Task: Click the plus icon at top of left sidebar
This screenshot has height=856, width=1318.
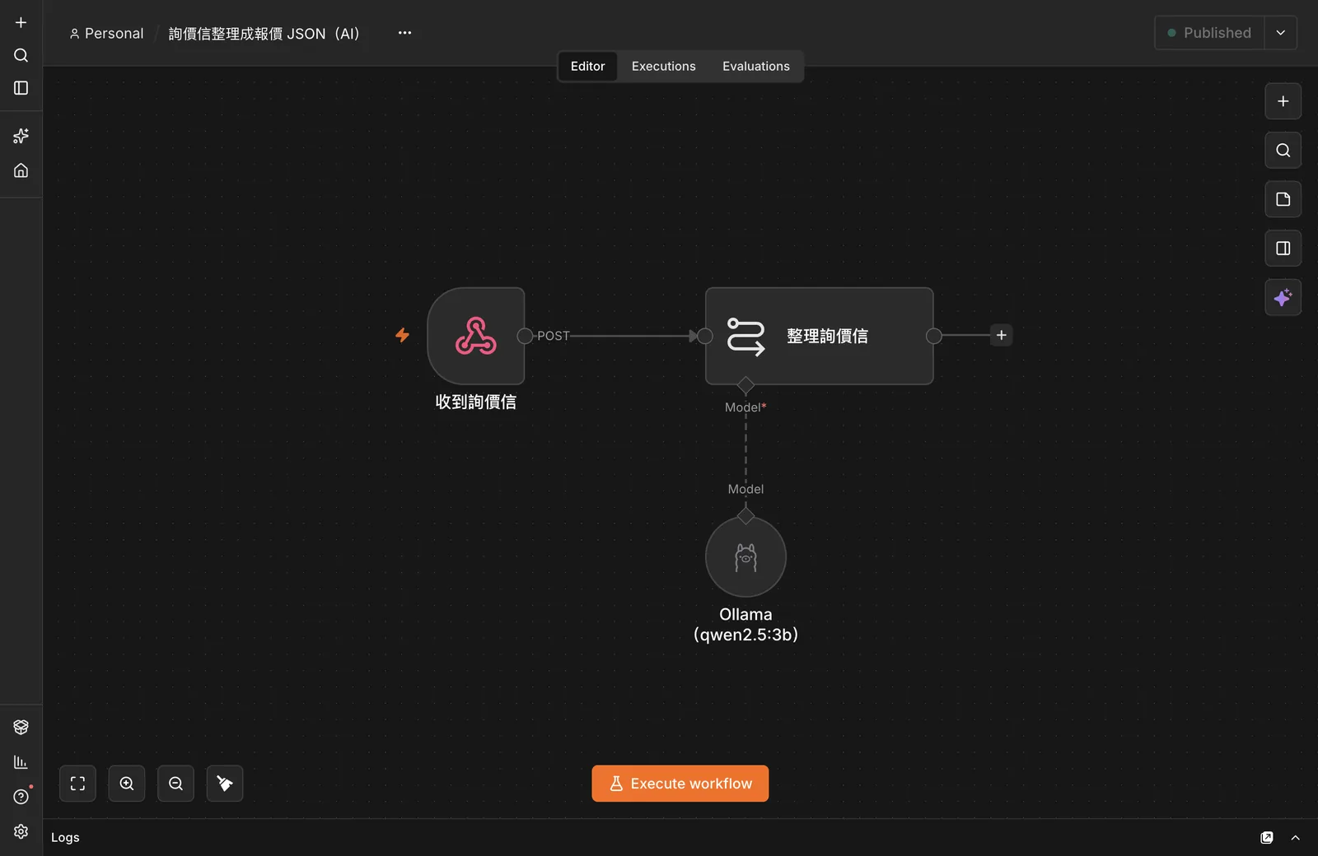Action: pyautogui.click(x=21, y=22)
